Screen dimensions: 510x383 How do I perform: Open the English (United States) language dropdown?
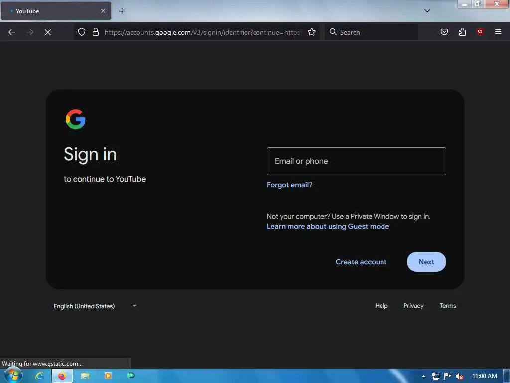(95, 306)
